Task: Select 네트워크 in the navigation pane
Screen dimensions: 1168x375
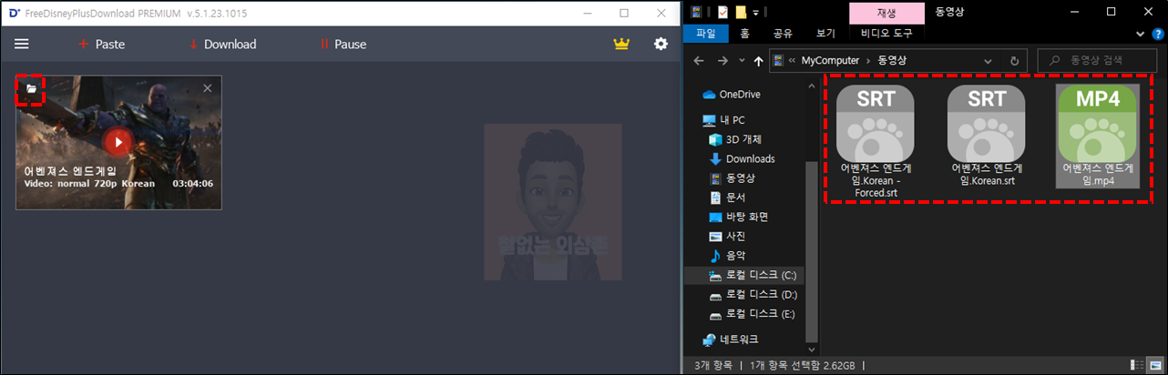Action: [x=730, y=339]
